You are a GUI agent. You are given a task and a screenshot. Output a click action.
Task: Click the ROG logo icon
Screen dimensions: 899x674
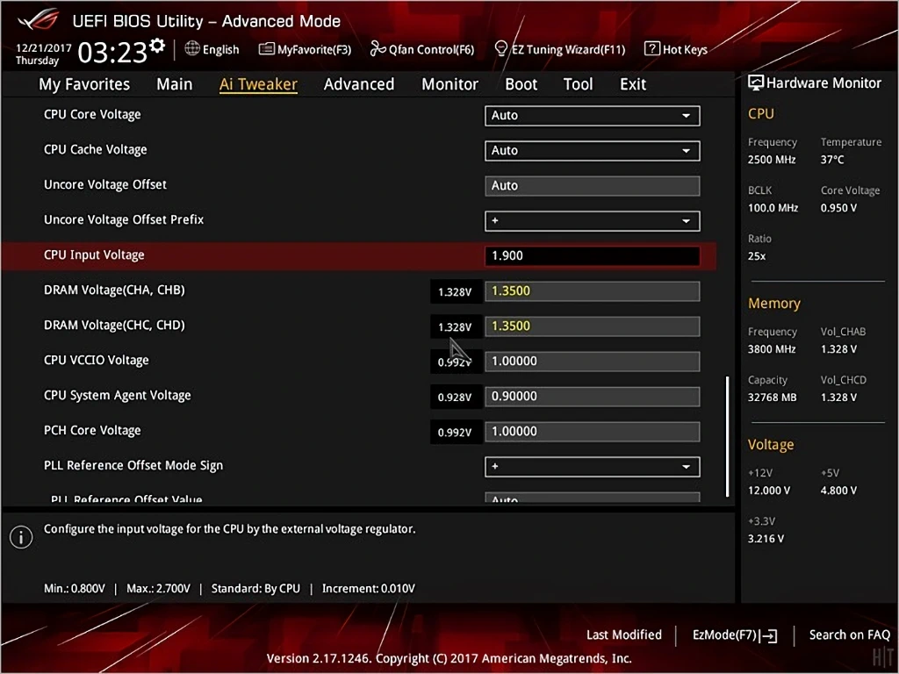coord(39,19)
